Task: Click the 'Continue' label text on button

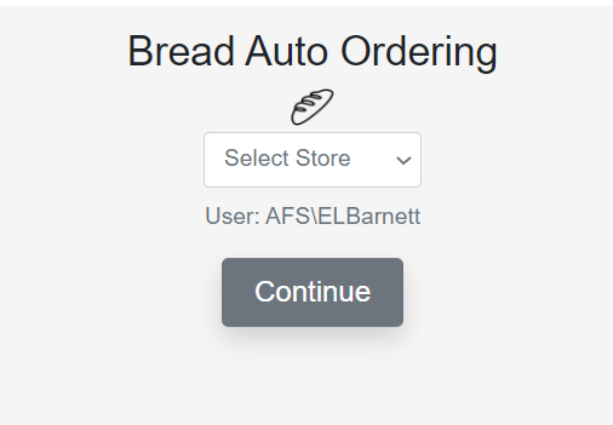Action: (x=313, y=291)
